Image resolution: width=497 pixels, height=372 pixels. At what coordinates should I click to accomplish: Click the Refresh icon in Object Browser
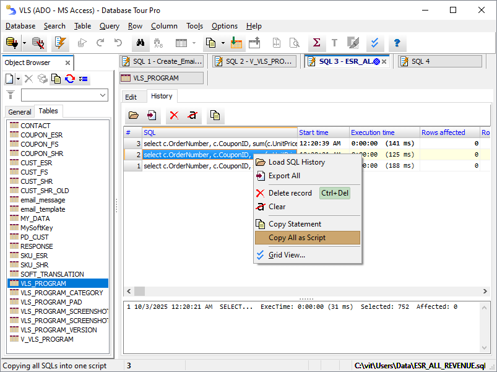[x=70, y=79]
